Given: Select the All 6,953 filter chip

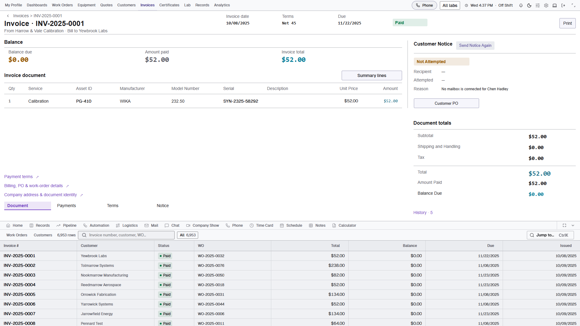Looking at the screenshot, I should 188,235.
